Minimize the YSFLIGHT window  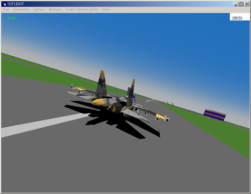coord(236,4)
